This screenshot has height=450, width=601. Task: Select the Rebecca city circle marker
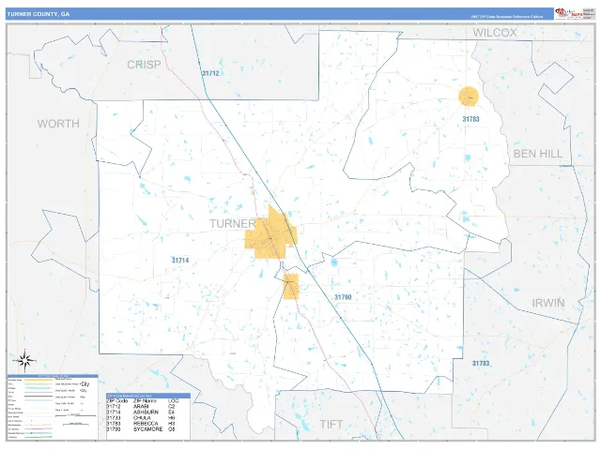[469, 97]
